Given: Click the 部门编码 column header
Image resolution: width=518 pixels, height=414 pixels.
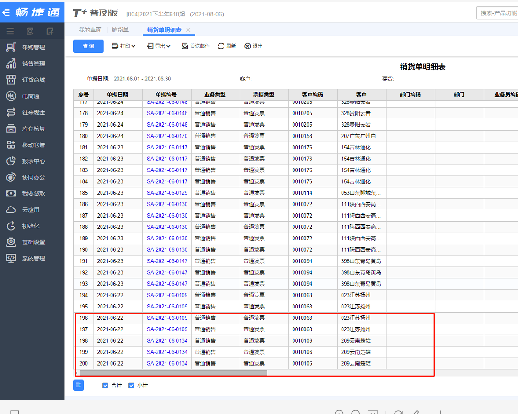Looking at the screenshot, I should point(410,95).
